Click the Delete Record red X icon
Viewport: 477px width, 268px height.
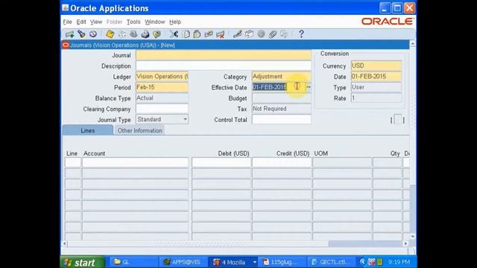tap(221, 34)
